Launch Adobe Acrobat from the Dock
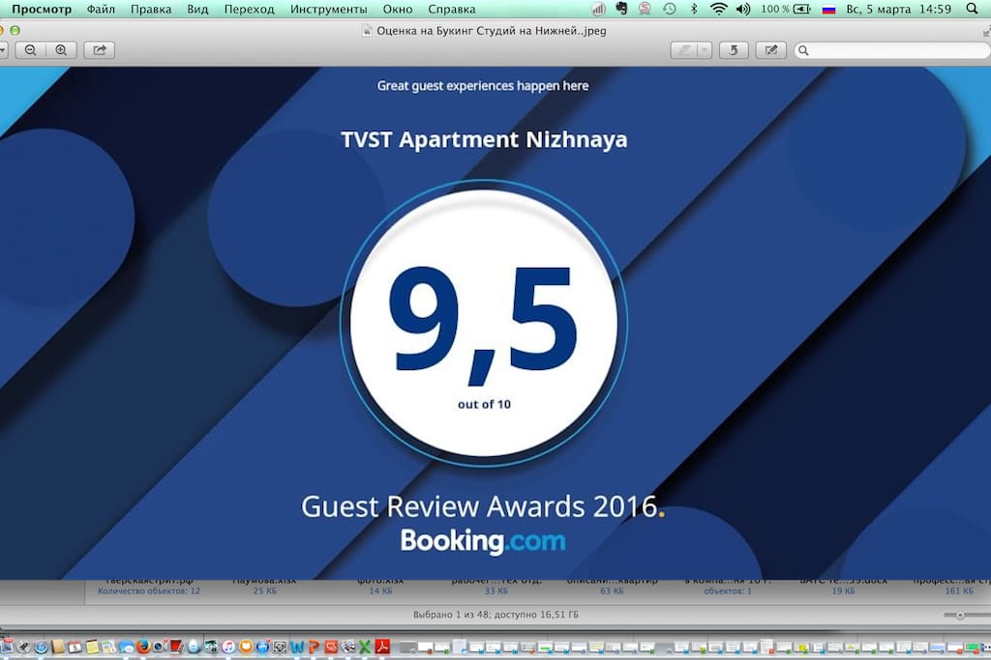The width and height of the screenshot is (991, 660). [x=382, y=646]
